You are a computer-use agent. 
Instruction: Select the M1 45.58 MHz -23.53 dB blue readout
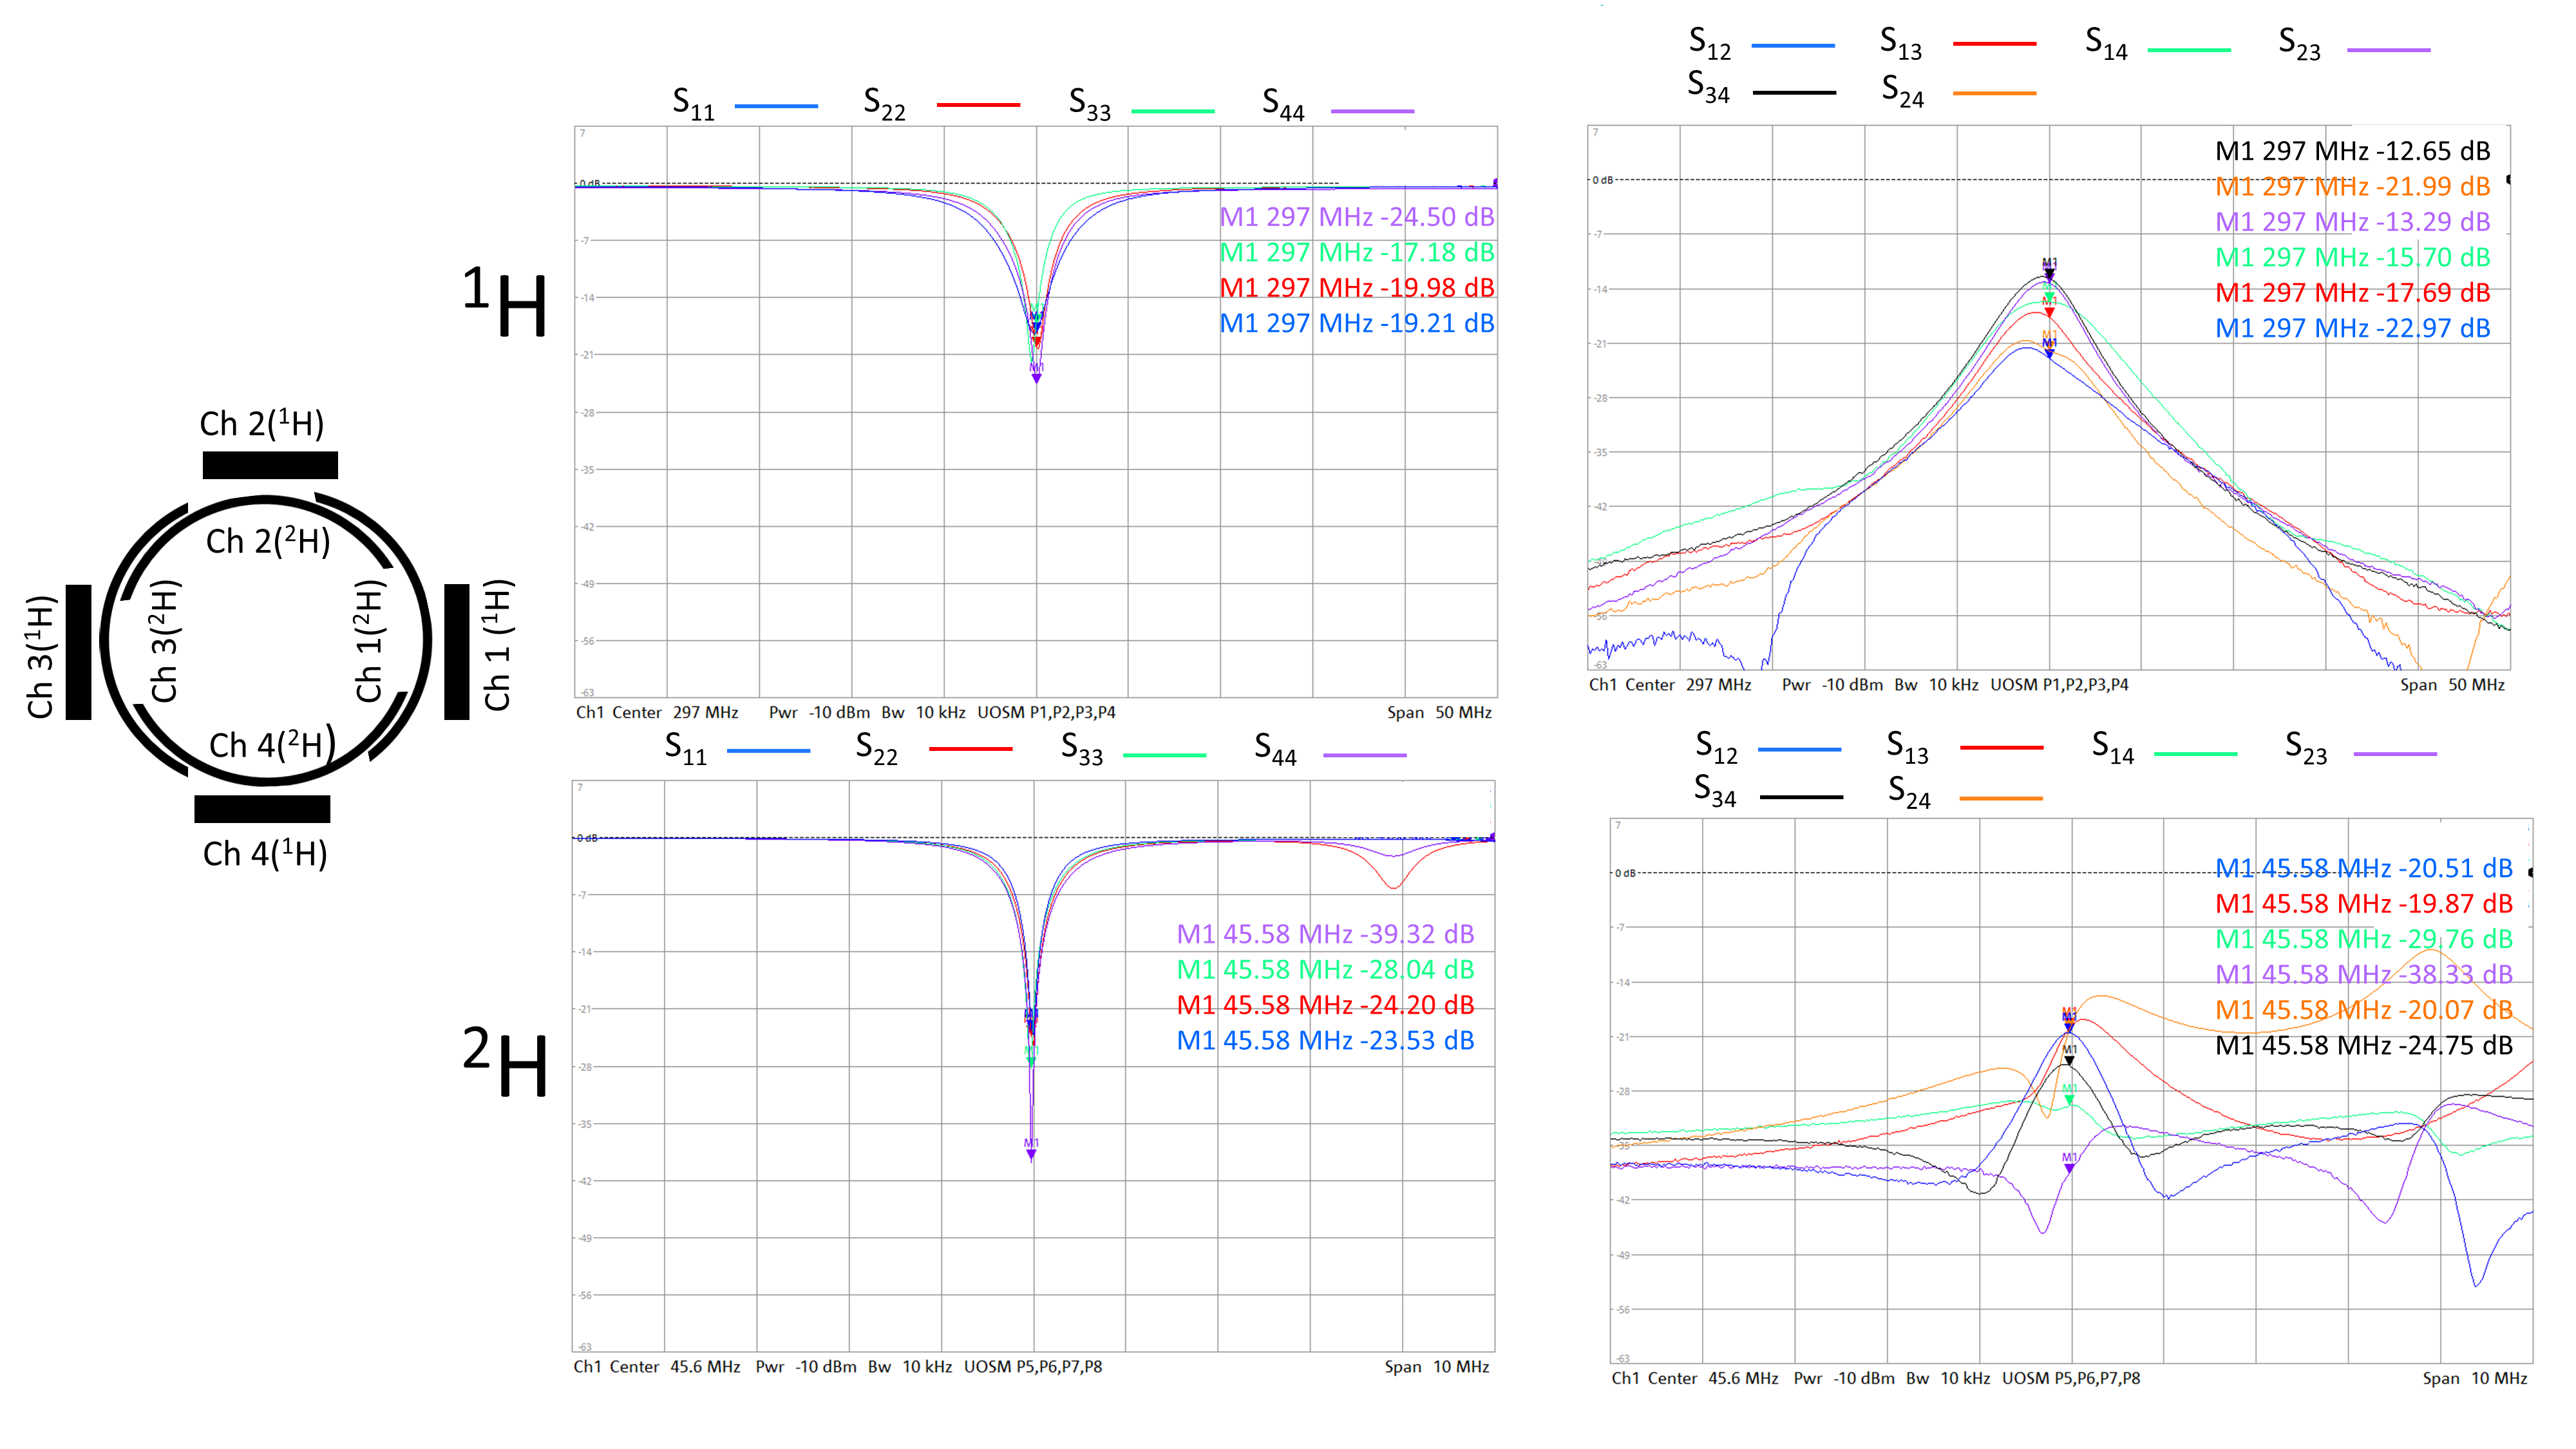click(x=1325, y=1041)
